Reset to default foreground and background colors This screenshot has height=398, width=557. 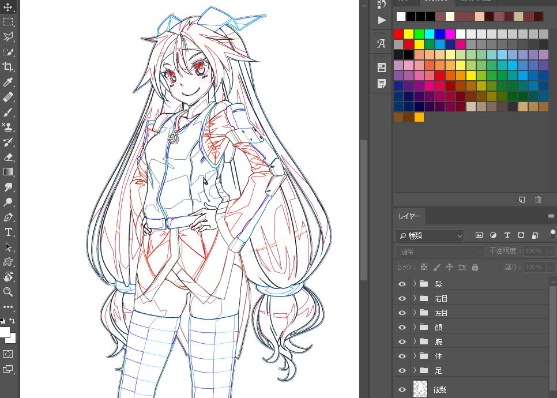point(3,321)
